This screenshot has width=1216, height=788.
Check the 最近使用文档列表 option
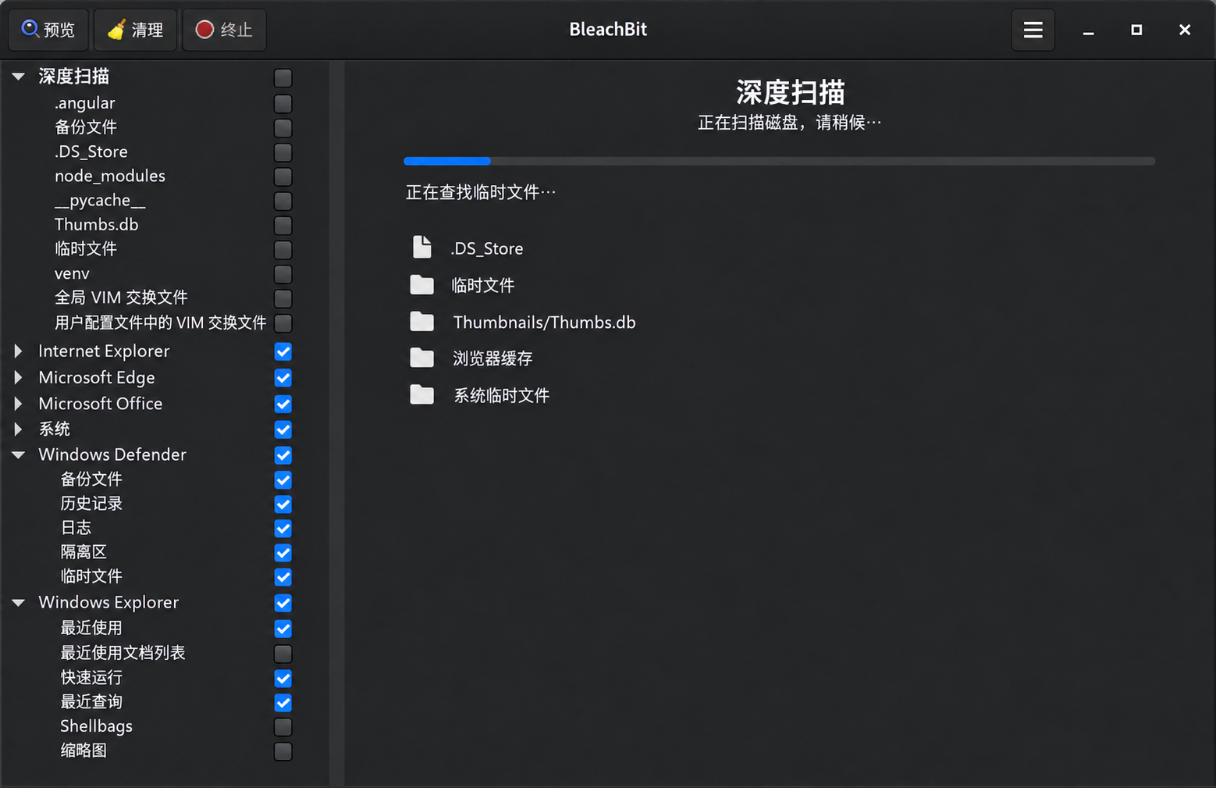point(283,653)
